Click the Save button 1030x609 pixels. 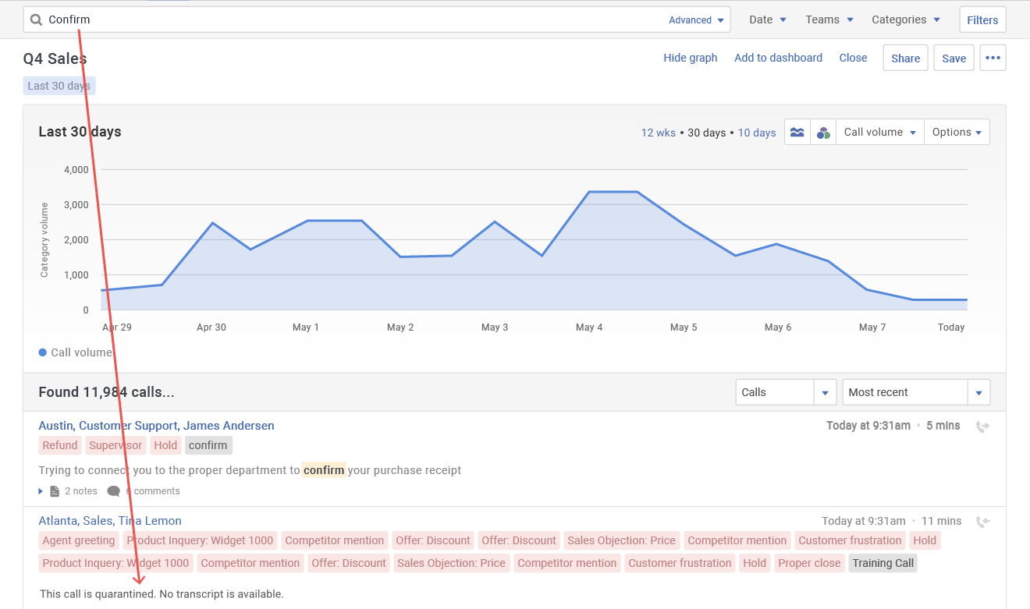click(954, 58)
